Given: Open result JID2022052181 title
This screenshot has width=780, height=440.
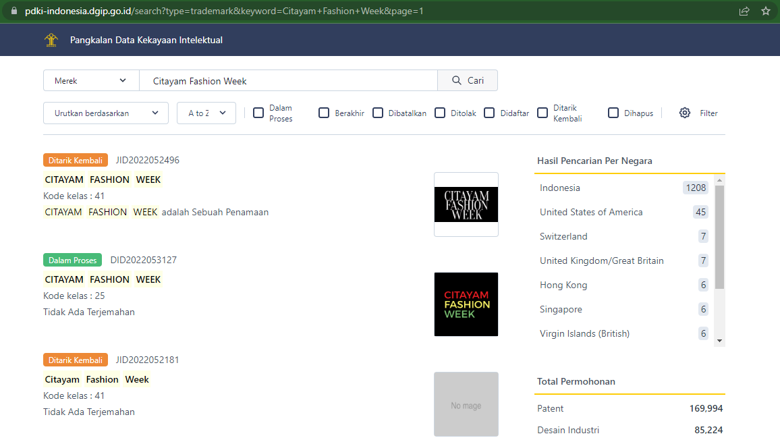Looking at the screenshot, I should point(96,380).
